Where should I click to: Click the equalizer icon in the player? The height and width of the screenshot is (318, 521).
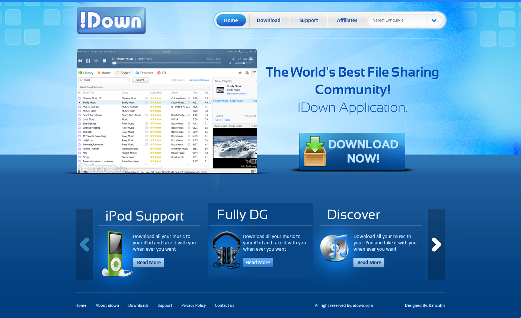point(251,59)
